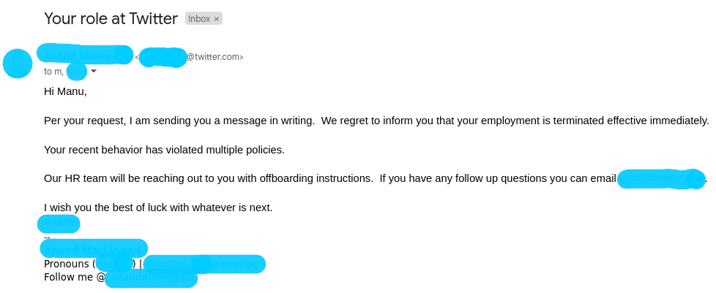Image resolution: width=716 pixels, height=293 pixels.
Task: Click the blurred sender name in header
Action: pyautogui.click(x=86, y=56)
